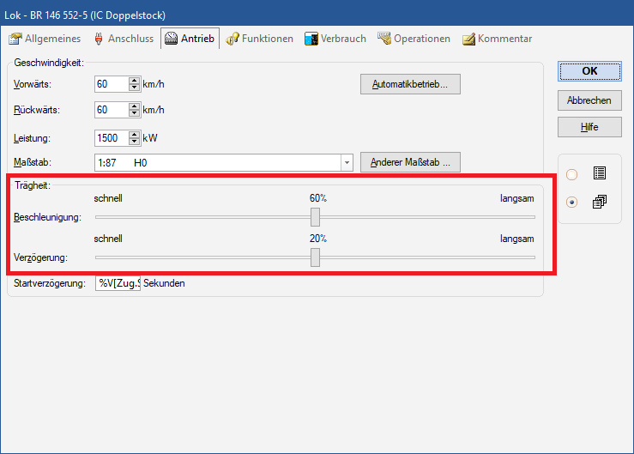Click the Verzögerung slider handle
Image resolution: width=634 pixels, height=454 pixels.
[x=315, y=257]
